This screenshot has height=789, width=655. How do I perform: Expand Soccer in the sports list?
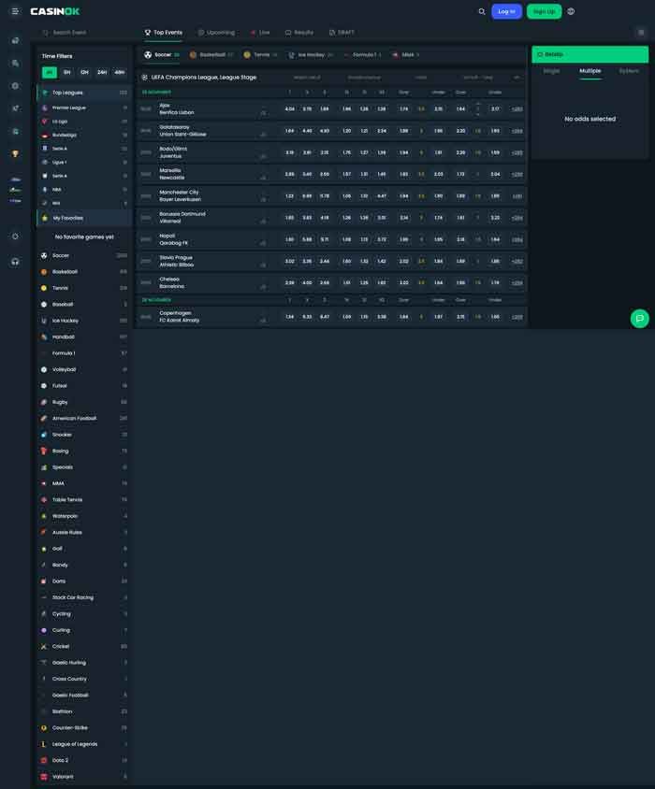pos(84,255)
